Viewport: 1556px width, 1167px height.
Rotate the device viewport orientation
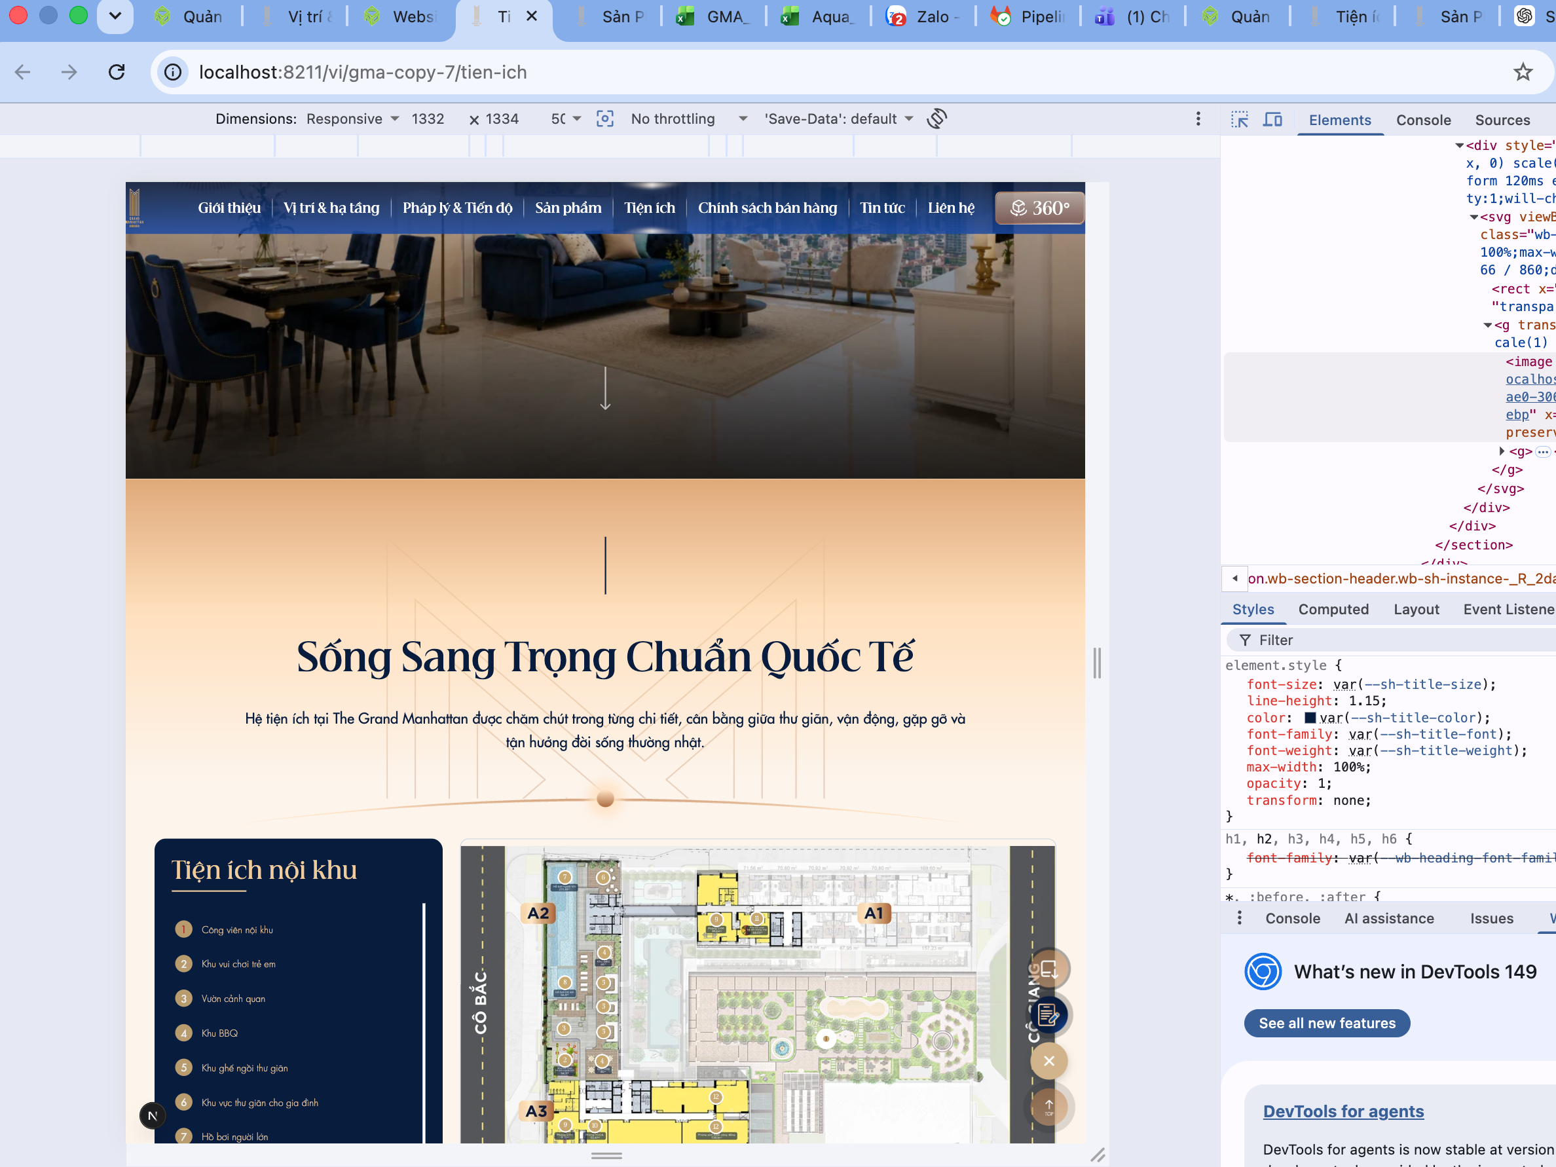tap(937, 119)
